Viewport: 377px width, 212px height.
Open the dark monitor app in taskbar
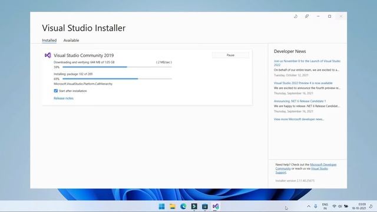pyautogui.click(x=205, y=207)
